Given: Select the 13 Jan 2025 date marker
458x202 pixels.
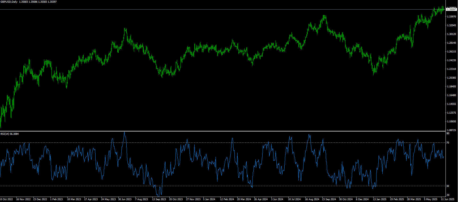Looking at the screenshot, I should tap(380, 199).
